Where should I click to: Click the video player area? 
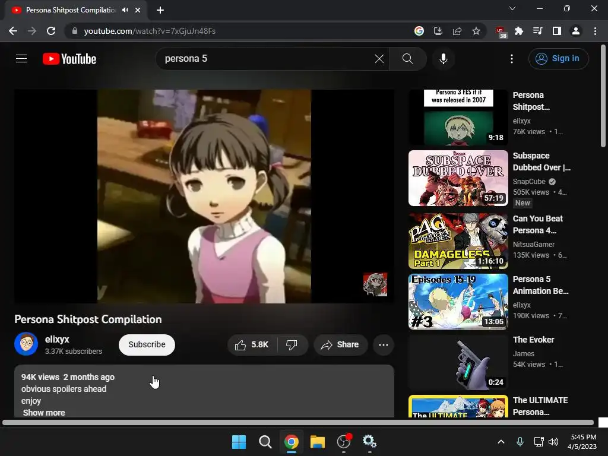204,196
